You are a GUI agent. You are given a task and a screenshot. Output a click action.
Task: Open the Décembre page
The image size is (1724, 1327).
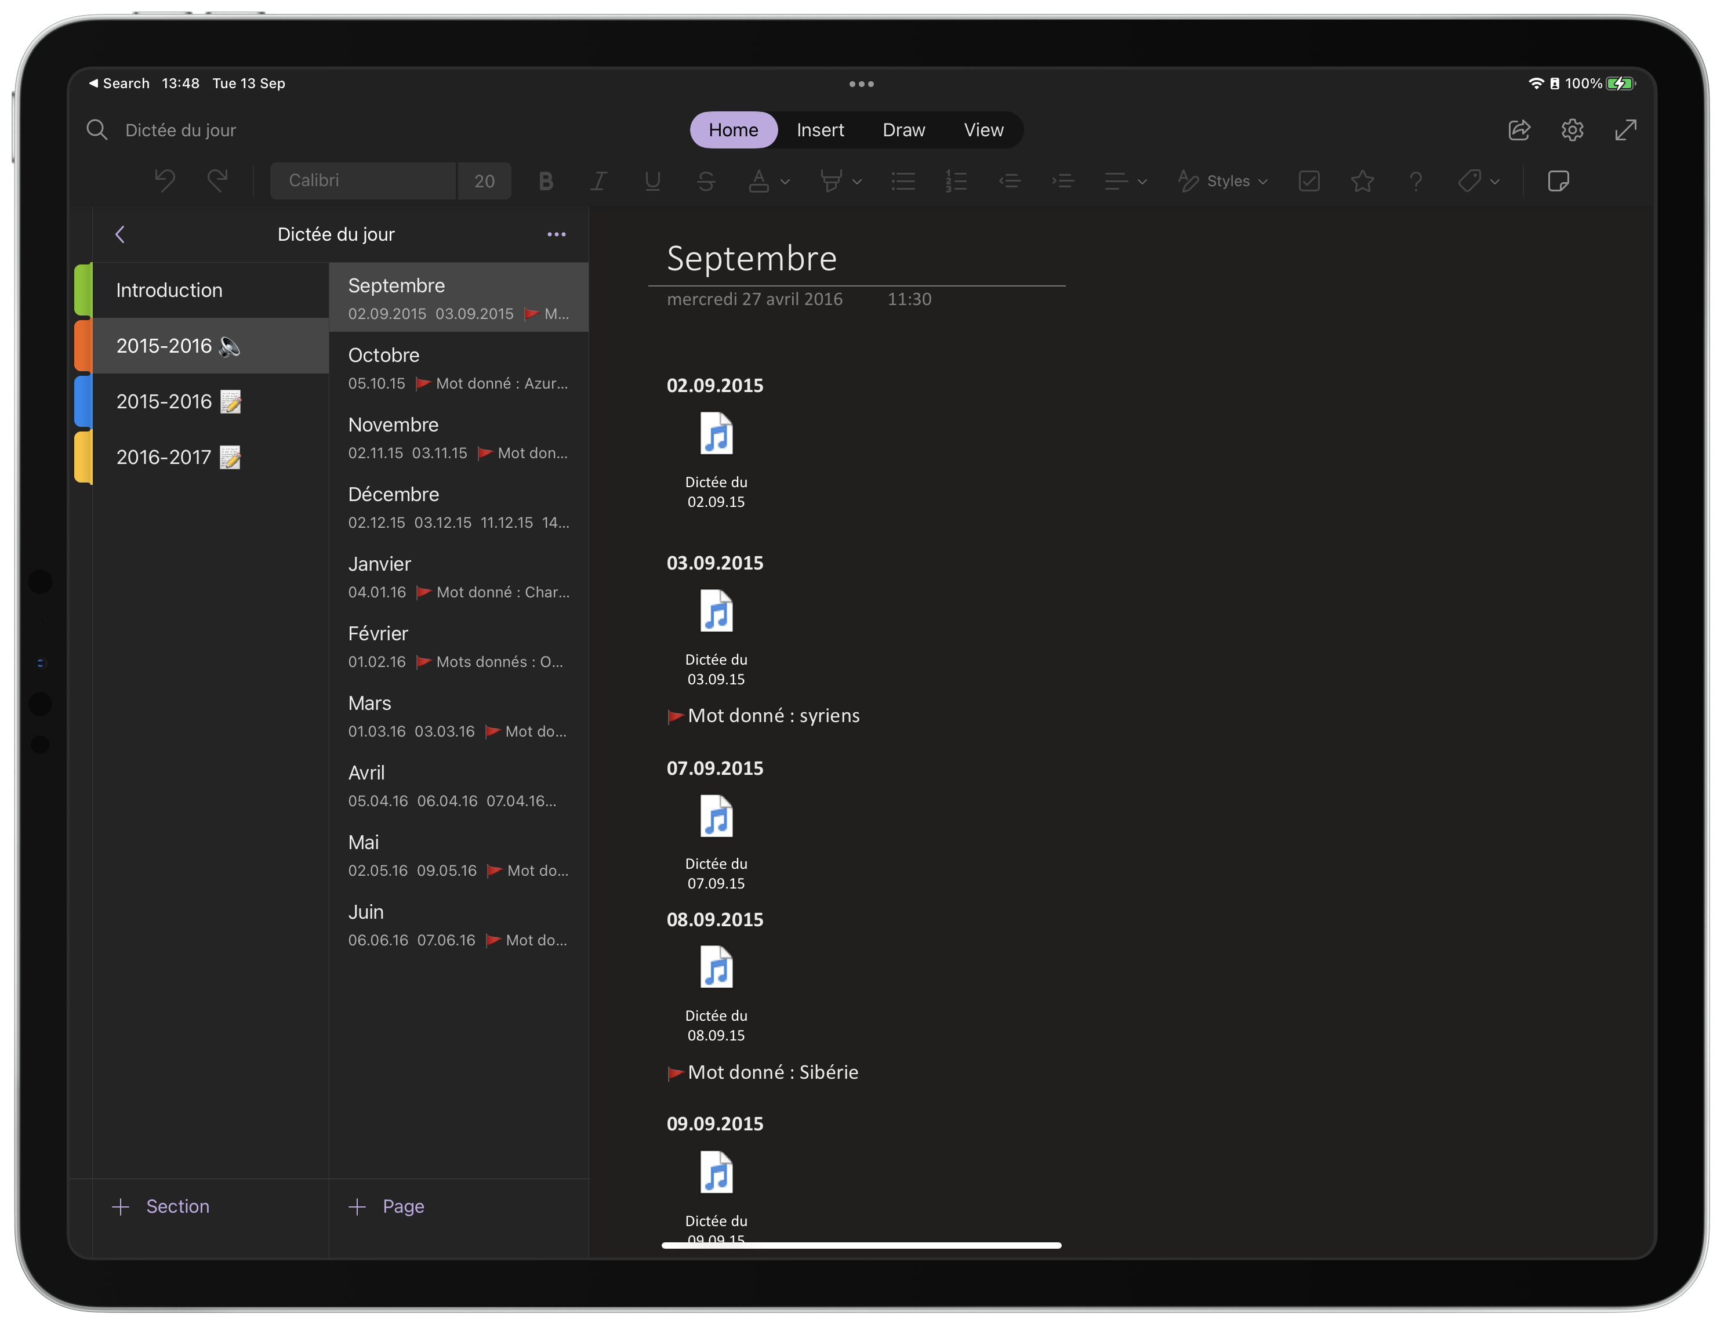point(459,506)
